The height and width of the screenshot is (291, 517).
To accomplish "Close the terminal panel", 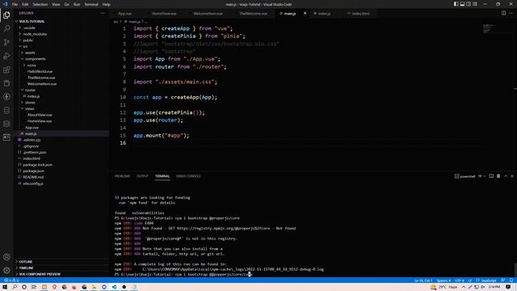I will point(512,176).
